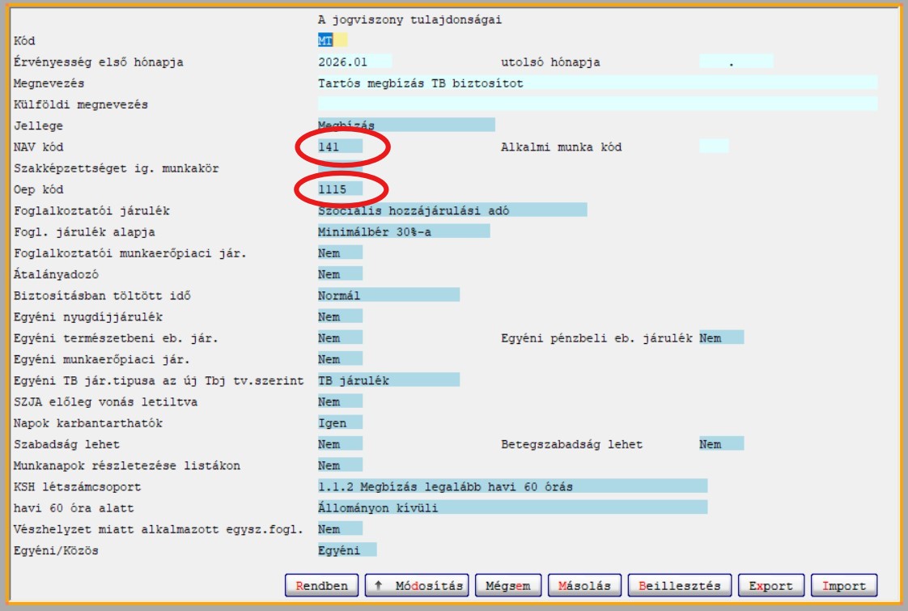Select the Oep kód field showing 1115
The height and width of the screenshot is (611, 908).
(x=340, y=189)
